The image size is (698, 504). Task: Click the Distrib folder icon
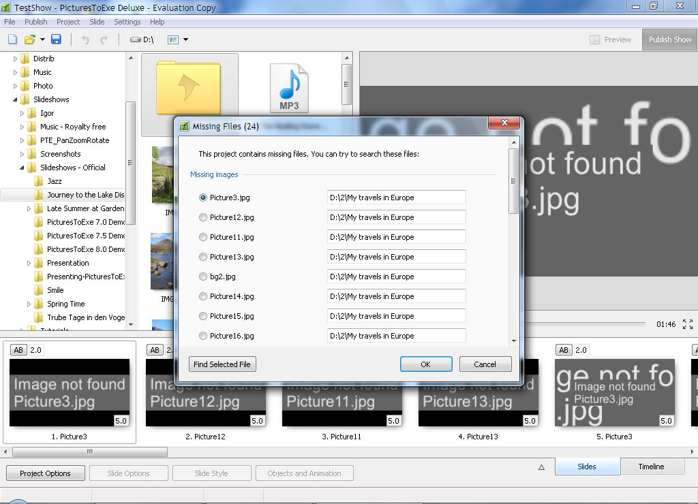25,59
